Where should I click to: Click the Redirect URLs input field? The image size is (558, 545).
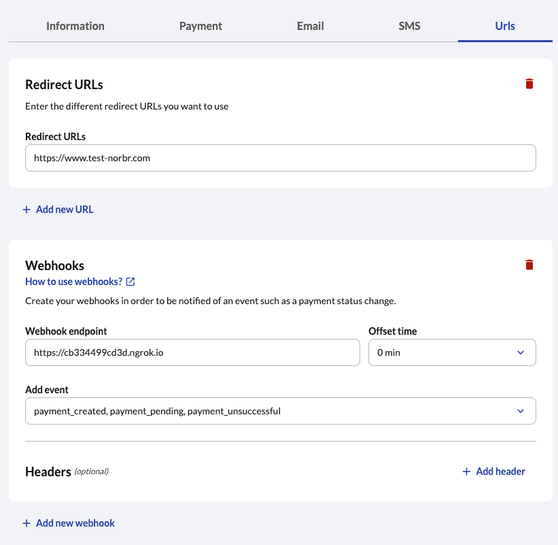pyautogui.click(x=280, y=158)
